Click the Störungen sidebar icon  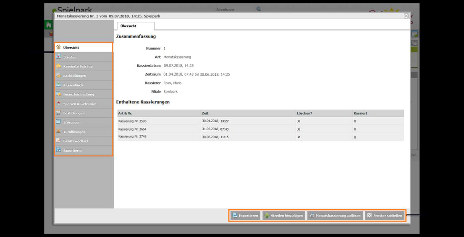coord(59,122)
